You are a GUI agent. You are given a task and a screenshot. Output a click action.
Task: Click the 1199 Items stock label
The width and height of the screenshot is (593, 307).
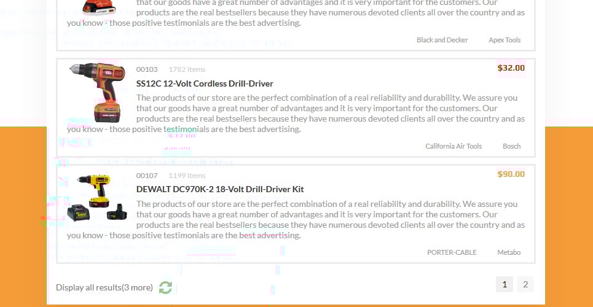pos(187,176)
